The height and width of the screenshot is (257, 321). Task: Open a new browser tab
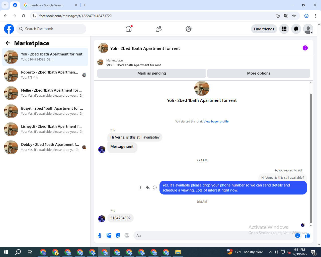coord(85,5)
